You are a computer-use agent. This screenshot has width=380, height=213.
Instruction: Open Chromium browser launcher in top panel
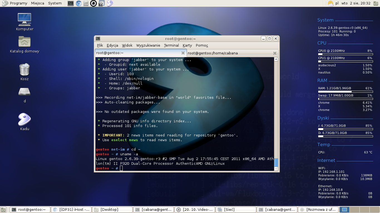79,3
